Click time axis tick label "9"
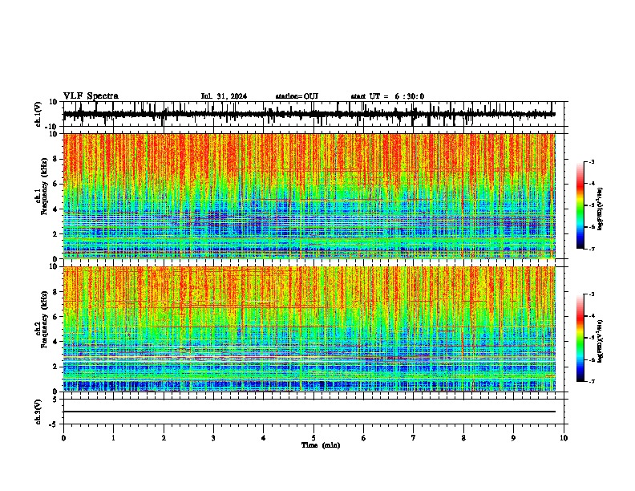Viewport: 635px width, 491px height. click(513, 438)
